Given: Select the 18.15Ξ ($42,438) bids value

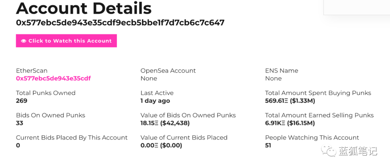Looking at the screenshot, I should [165, 123].
